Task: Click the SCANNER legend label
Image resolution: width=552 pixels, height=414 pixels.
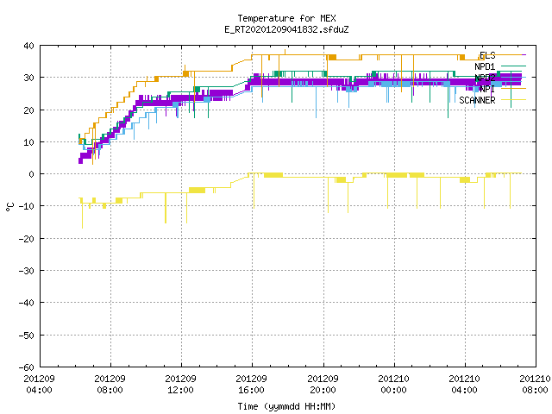Action: [477, 100]
